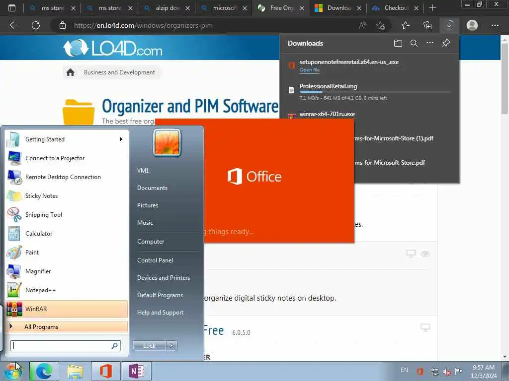Open Default Programs link
This screenshot has height=381, width=509.
(x=160, y=295)
